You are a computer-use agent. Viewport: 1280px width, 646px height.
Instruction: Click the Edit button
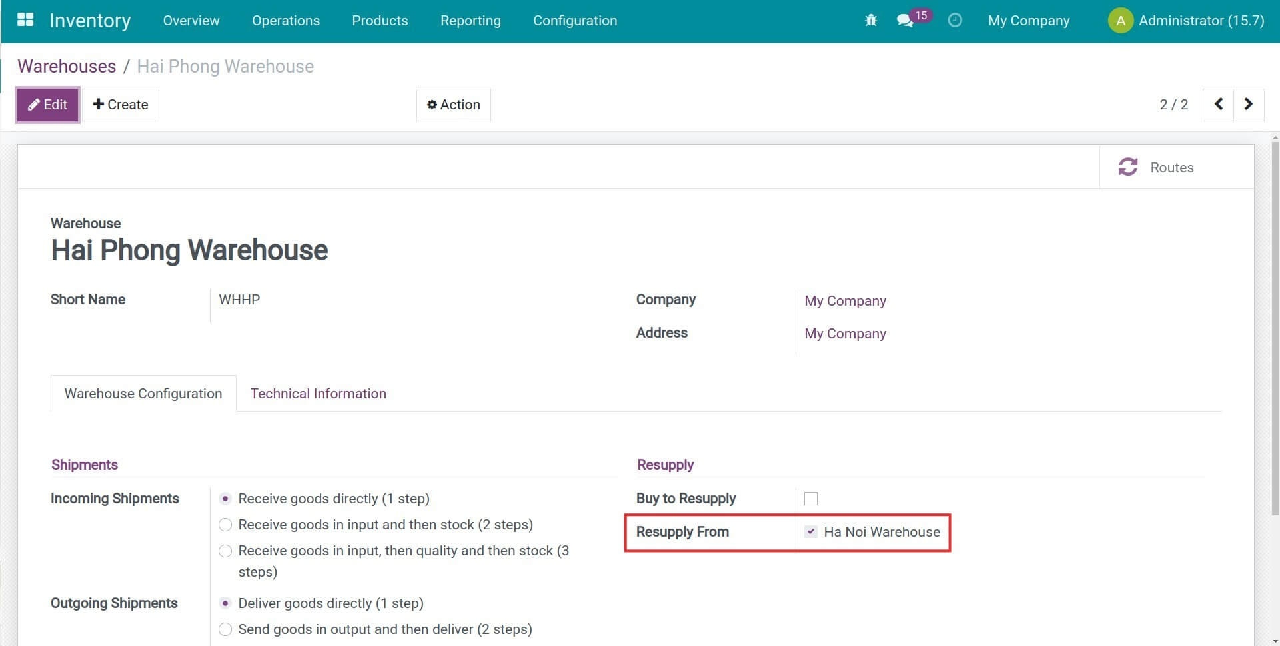tap(48, 105)
